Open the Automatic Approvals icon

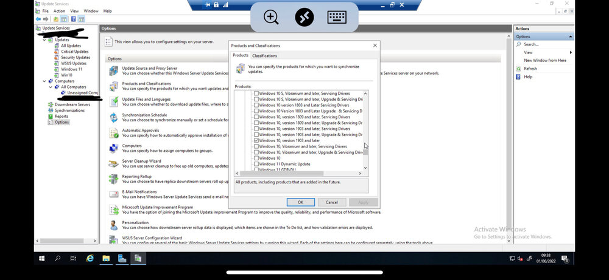tap(113, 133)
